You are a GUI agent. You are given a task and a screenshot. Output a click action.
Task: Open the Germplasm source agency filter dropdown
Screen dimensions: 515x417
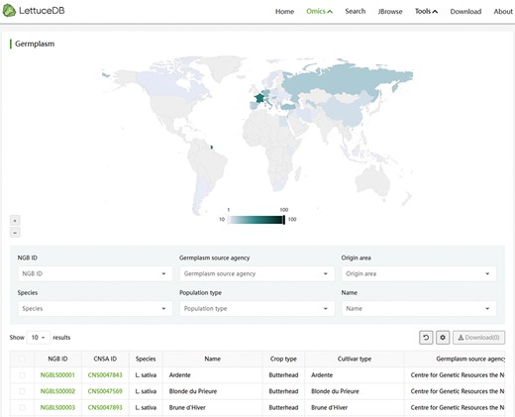(257, 273)
